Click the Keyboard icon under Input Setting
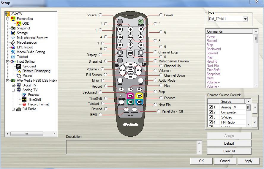264x169 pixels. (x=19, y=66)
